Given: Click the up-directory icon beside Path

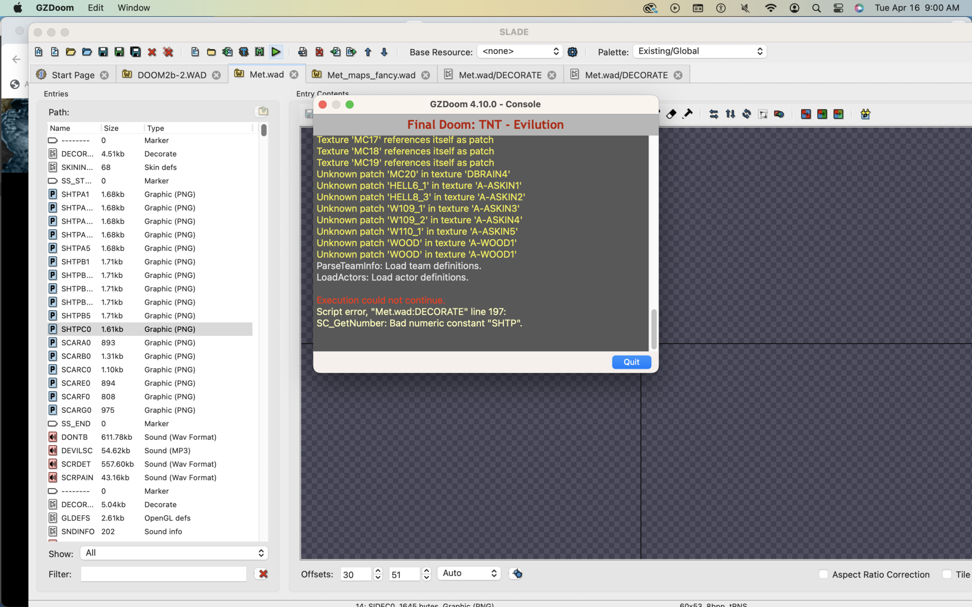Looking at the screenshot, I should pos(263,111).
